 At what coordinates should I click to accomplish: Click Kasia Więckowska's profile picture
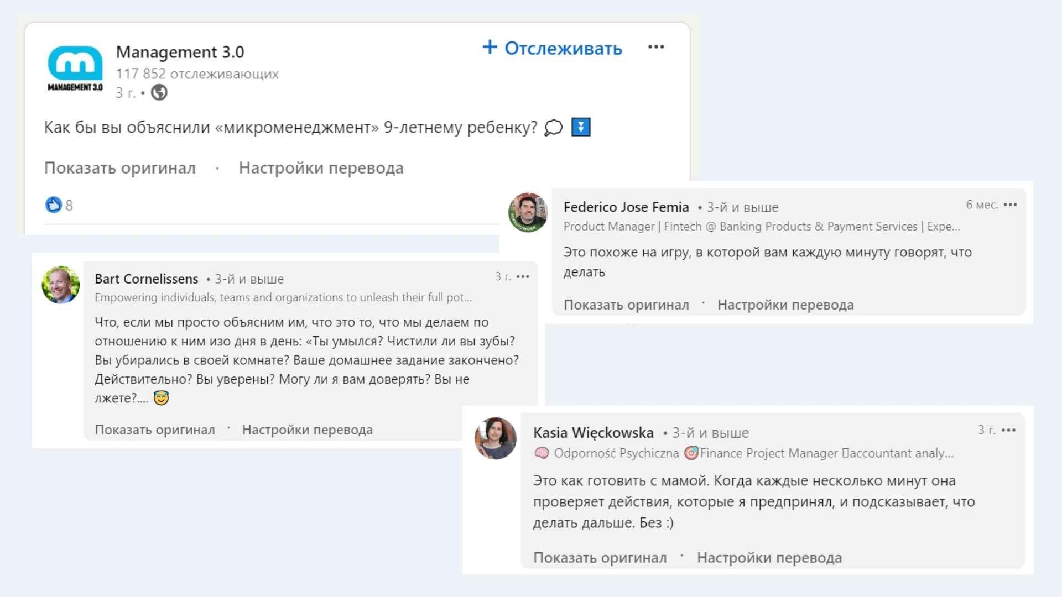click(x=496, y=438)
